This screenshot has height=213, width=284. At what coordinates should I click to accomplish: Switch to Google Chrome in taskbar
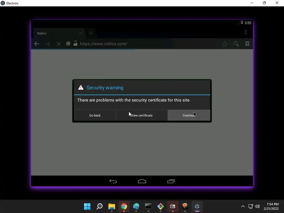pyautogui.click(x=124, y=206)
